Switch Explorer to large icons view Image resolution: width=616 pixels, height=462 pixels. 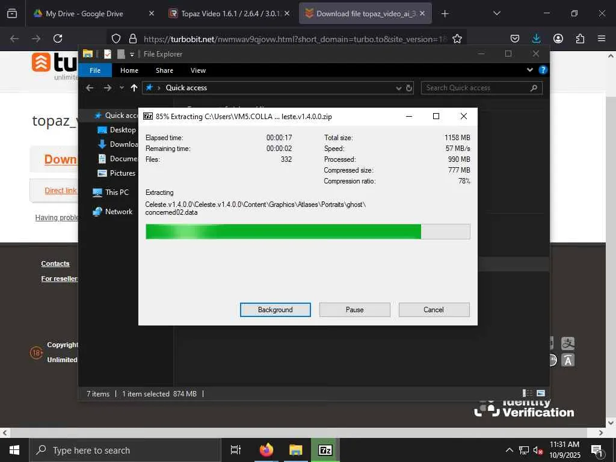click(x=541, y=393)
